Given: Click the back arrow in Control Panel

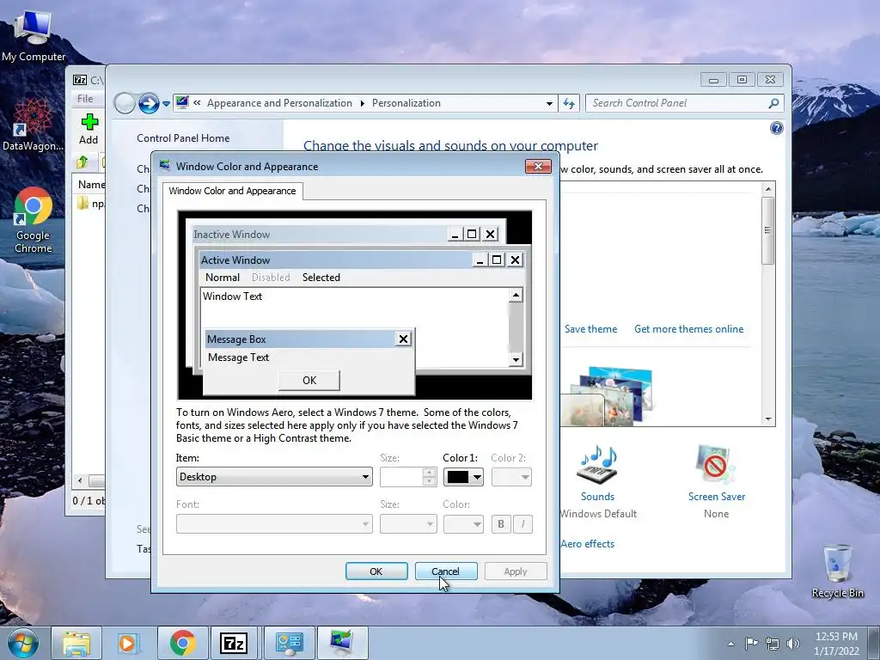Looking at the screenshot, I should (125, 103).
